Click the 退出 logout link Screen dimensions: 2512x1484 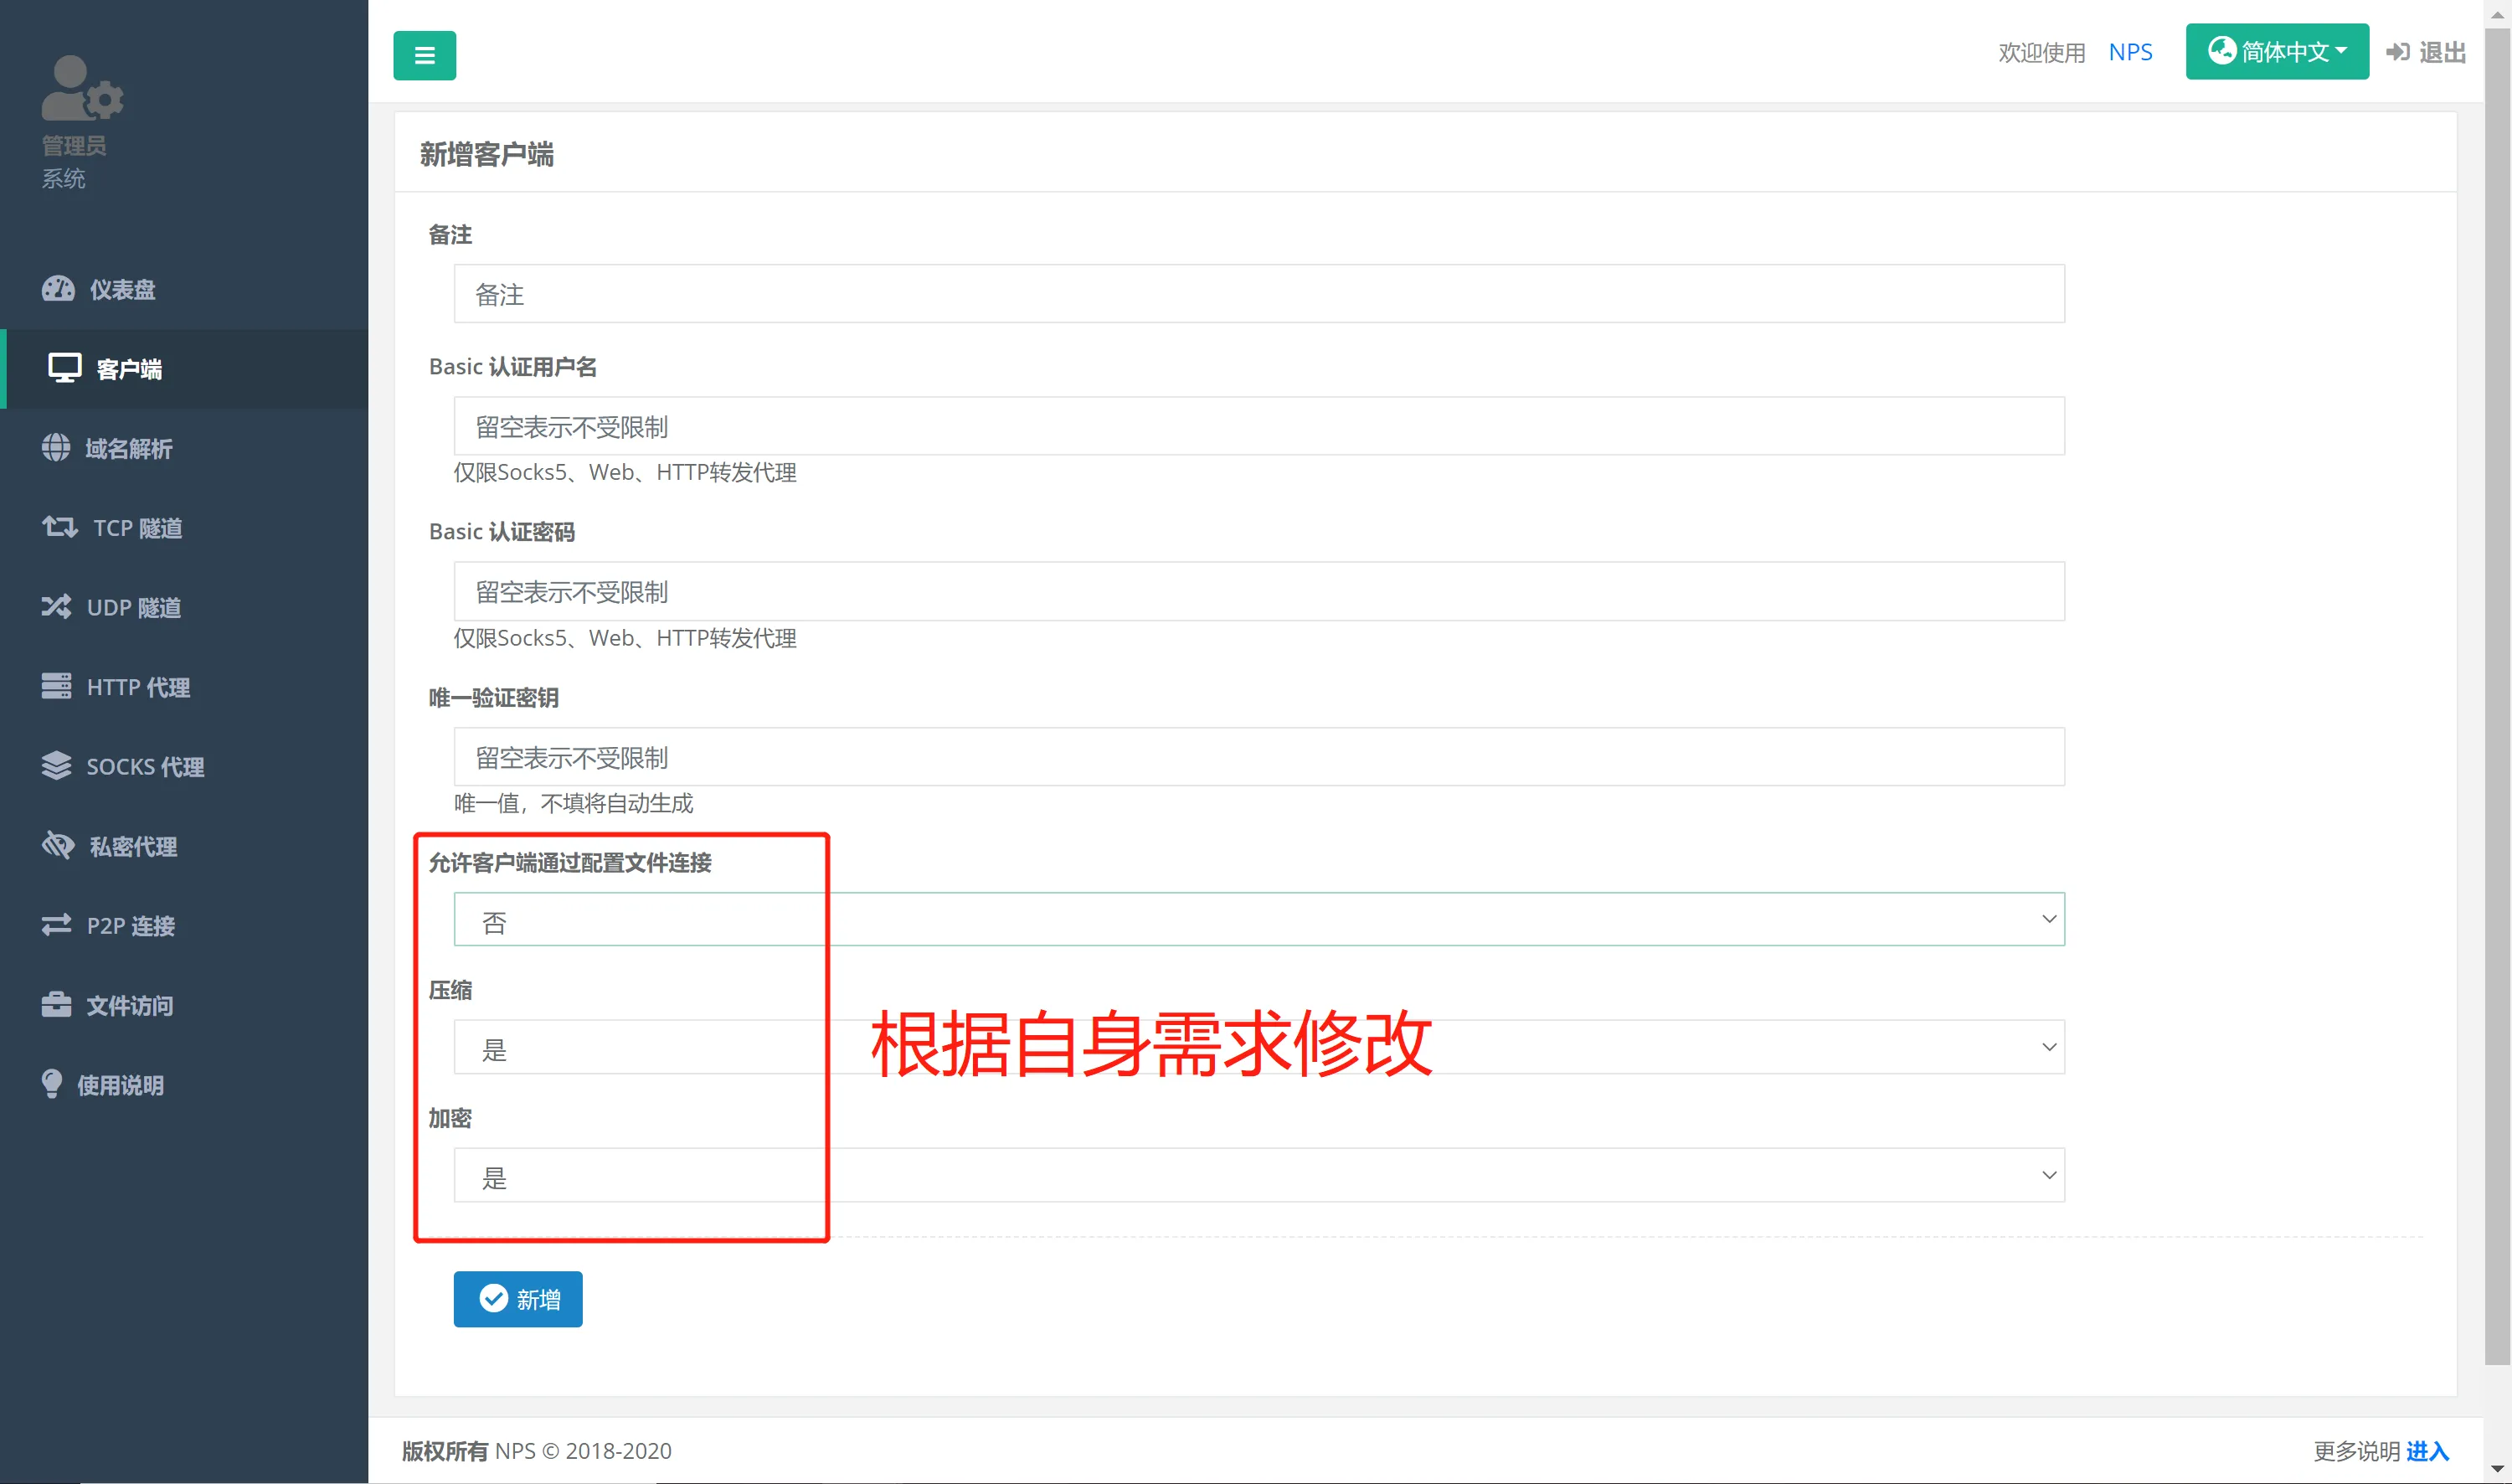click(x=2426, y=52)
